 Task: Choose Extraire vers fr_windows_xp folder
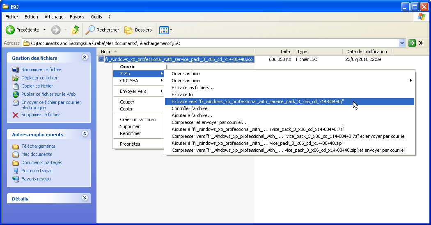289,102
